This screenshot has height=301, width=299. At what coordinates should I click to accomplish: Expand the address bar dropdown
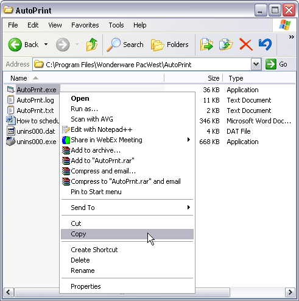(x=256, y=64)
